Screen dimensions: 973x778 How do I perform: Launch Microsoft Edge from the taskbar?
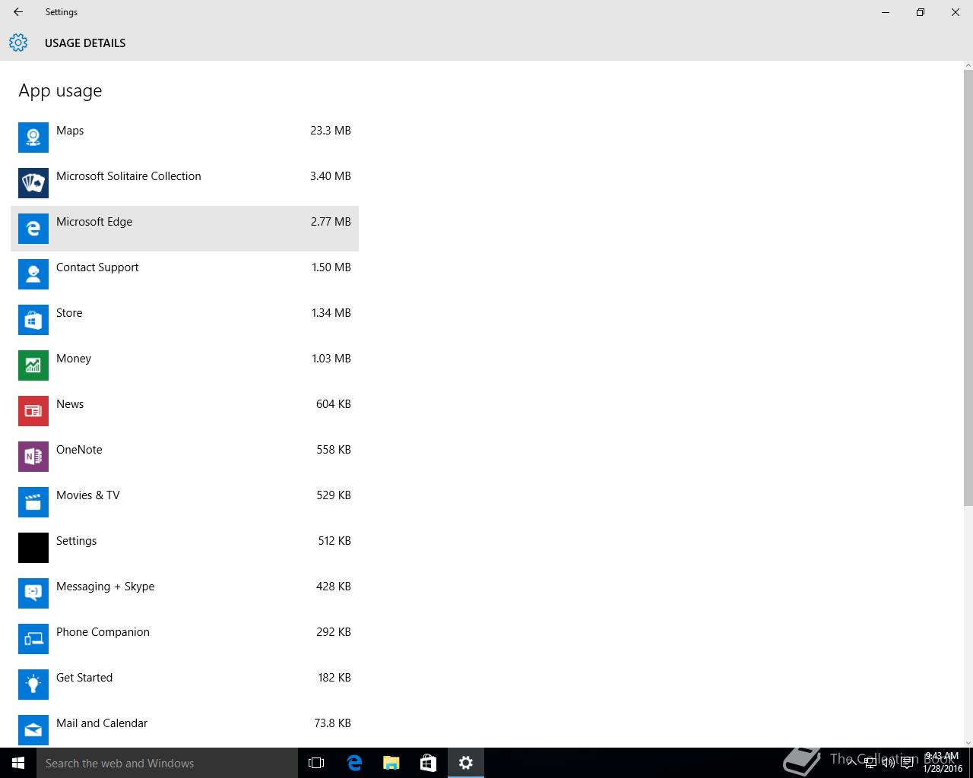354,763
